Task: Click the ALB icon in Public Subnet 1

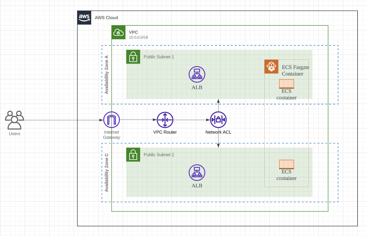Action: [197, 74]
